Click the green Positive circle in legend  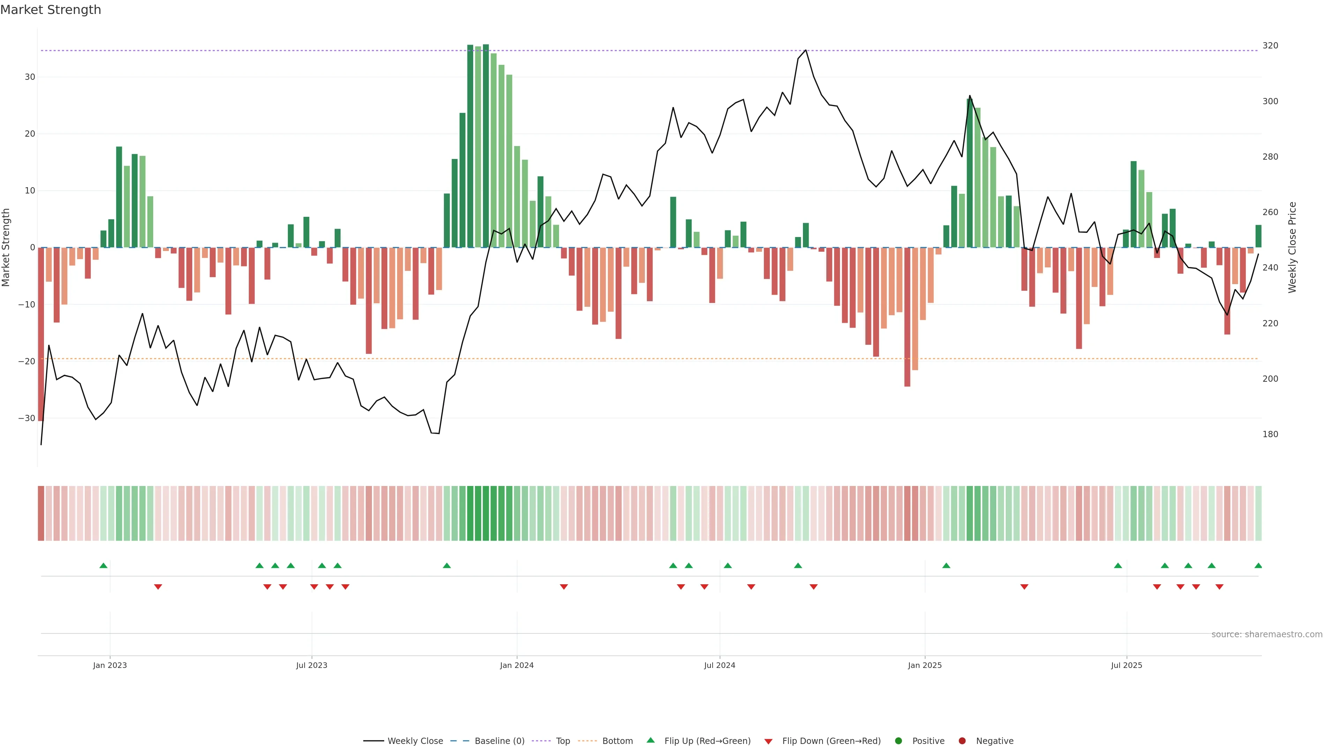898,741
